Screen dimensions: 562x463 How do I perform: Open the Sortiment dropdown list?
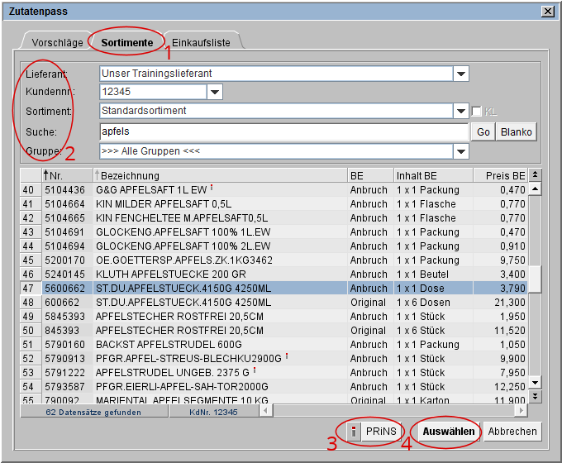point(461,111)
